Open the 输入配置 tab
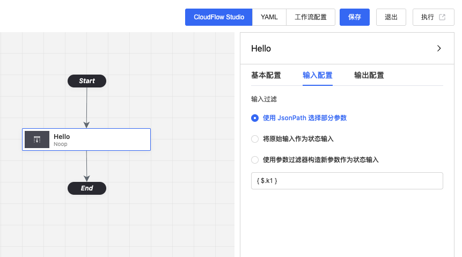 tap(318, 76)
